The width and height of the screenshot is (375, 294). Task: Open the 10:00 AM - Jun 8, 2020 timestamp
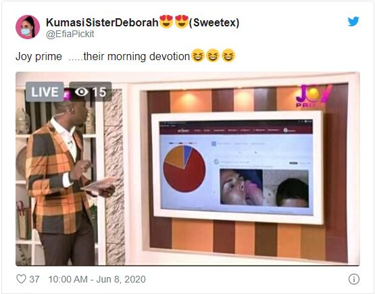(97, 279)
